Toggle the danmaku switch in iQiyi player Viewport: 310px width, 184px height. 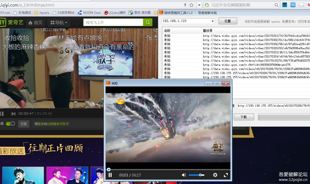coord(11,124)
